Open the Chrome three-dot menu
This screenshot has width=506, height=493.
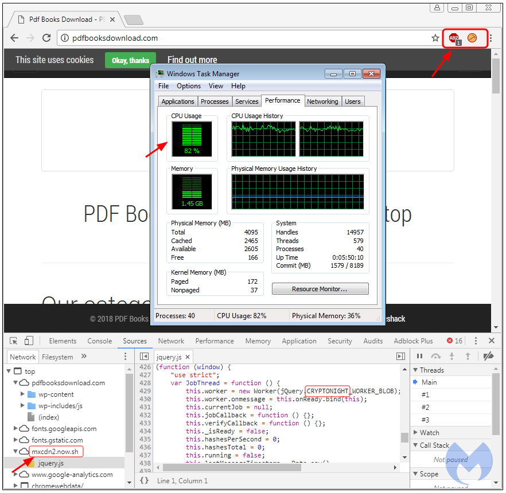[x=491, y=38]
